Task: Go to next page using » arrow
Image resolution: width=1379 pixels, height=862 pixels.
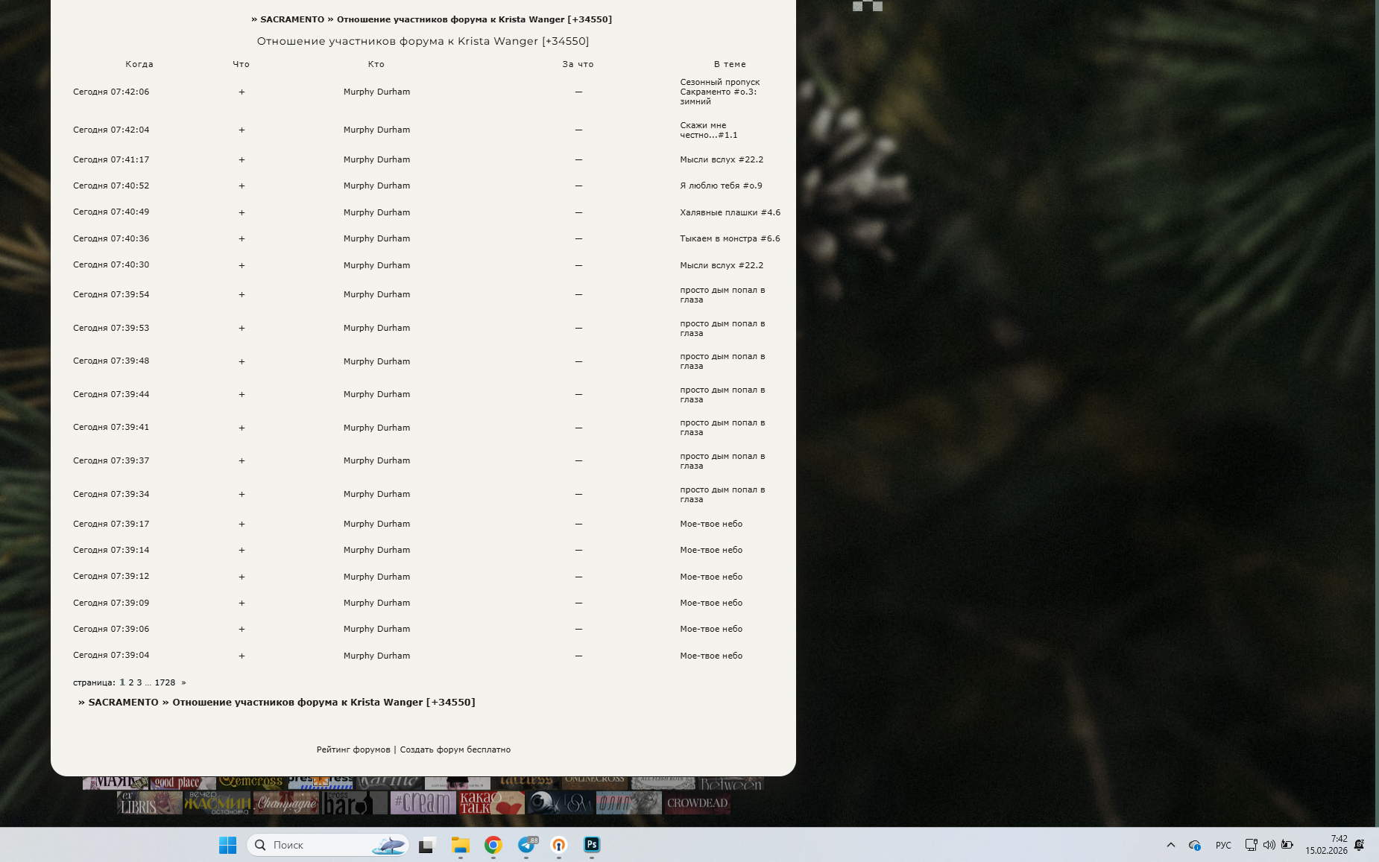Action: click(x=183, y=682)
